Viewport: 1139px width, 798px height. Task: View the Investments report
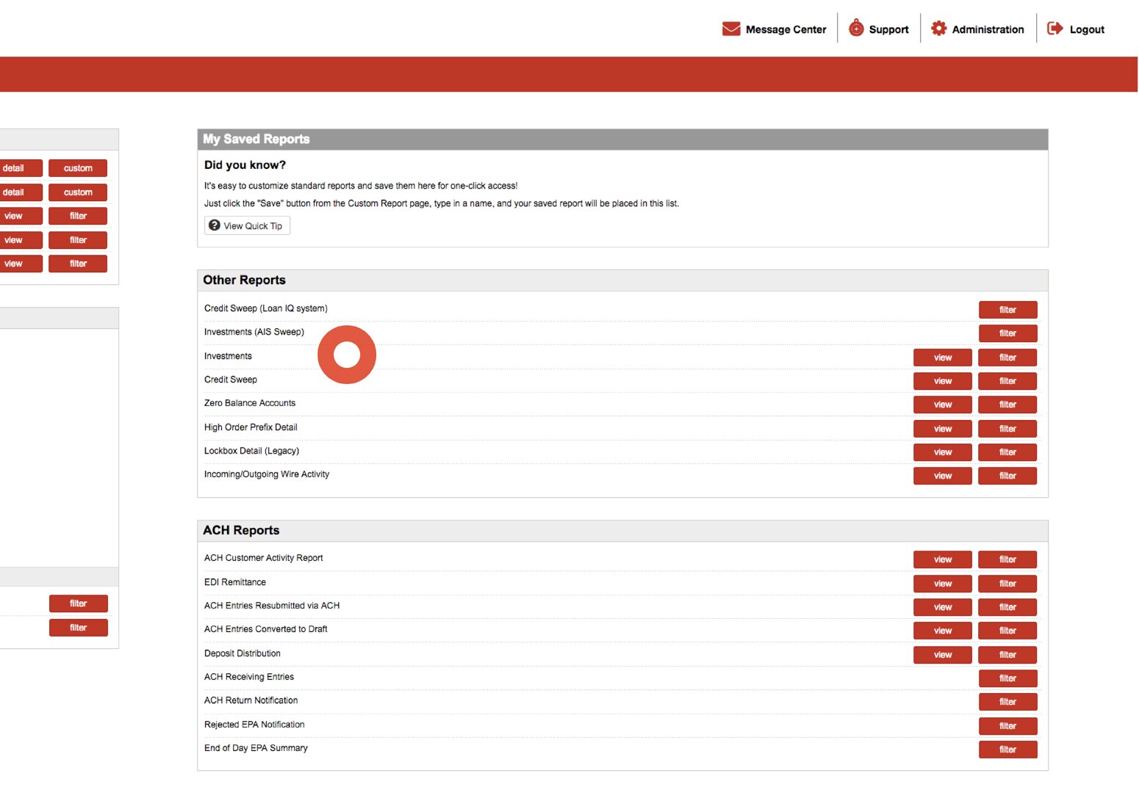942,357
